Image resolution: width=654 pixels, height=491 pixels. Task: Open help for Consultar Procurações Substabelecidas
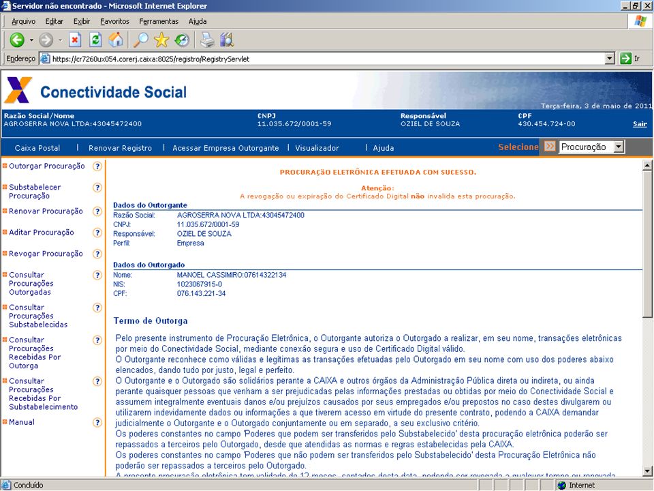[97, 308]
